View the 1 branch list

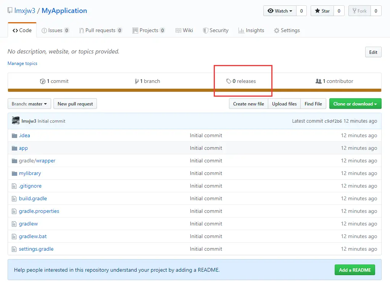point(148,81)
